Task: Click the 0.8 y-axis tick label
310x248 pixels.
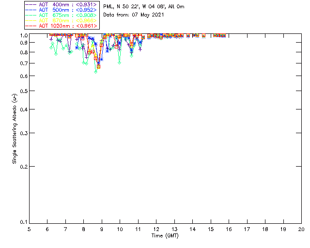Action: point(24,52)
